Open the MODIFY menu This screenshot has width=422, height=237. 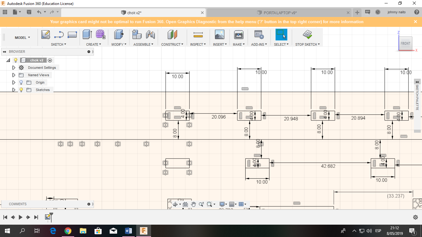click(119, 44)
